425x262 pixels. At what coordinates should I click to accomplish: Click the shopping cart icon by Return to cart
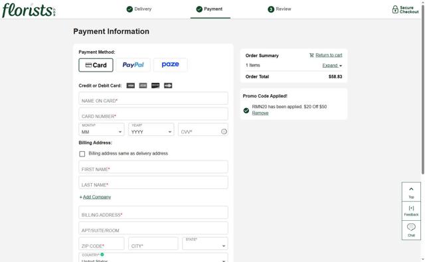click(x=311, y=55)
